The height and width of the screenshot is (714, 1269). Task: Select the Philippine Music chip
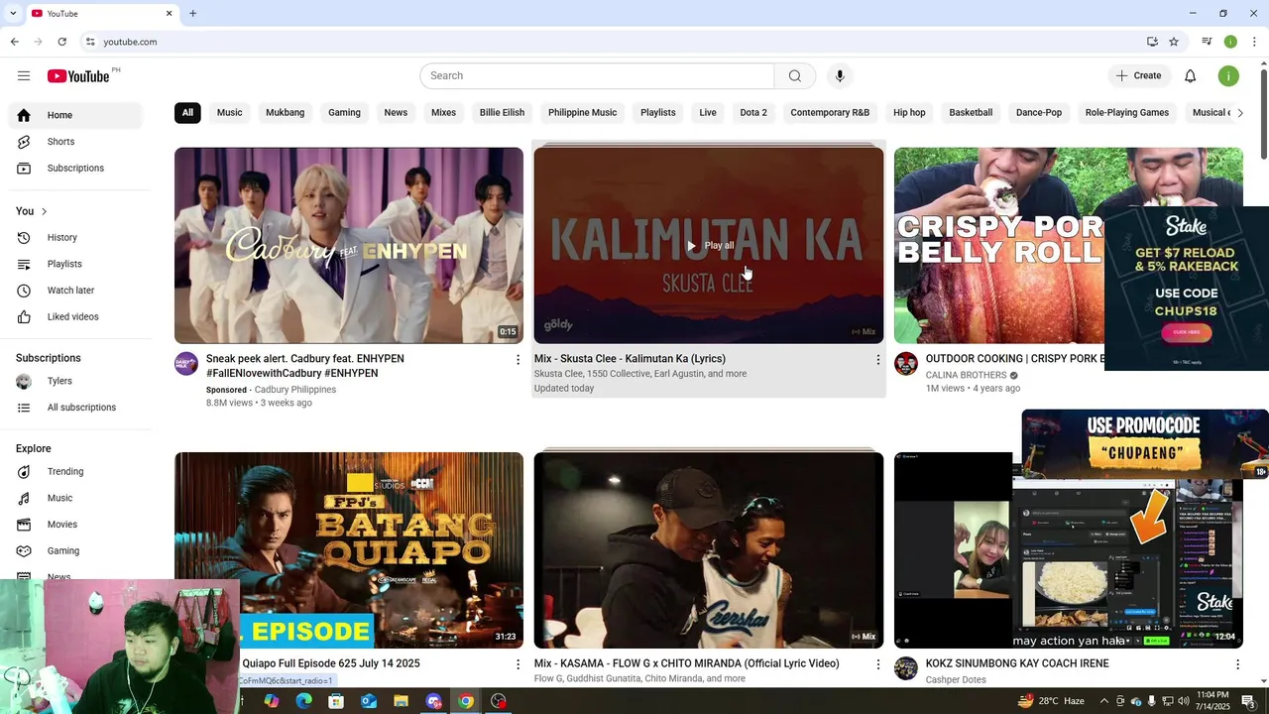click(x=582, y=113)
